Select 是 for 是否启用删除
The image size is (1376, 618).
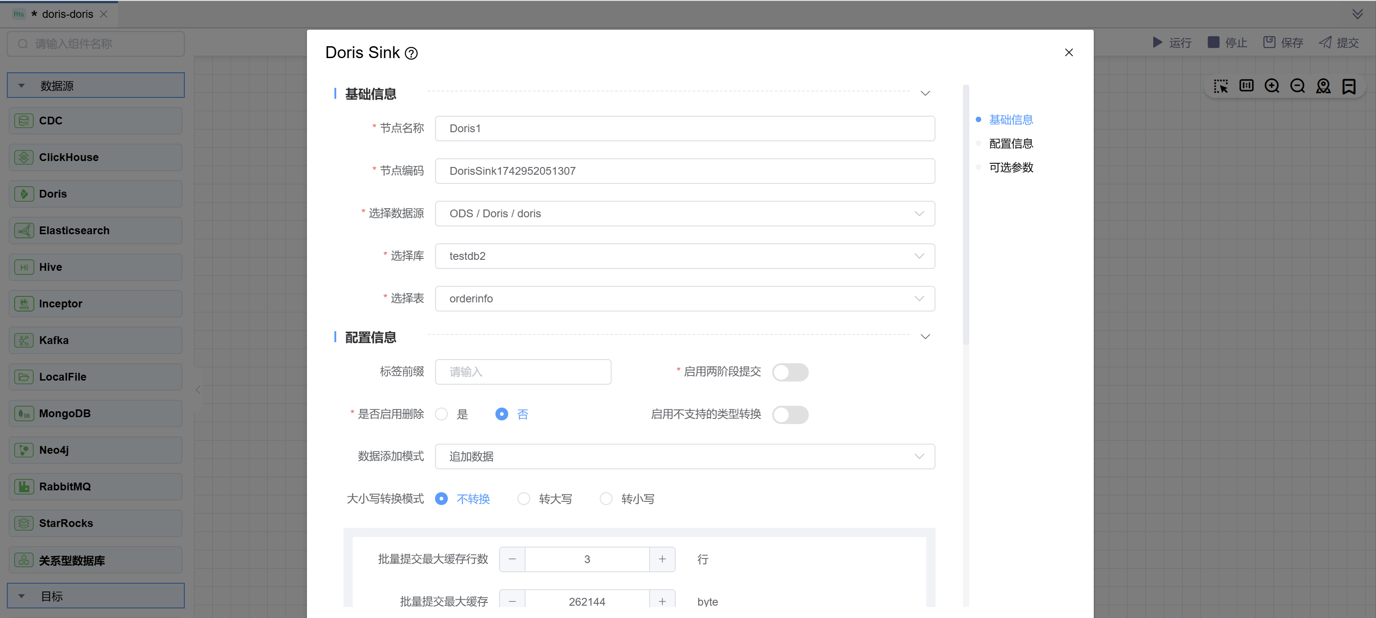(x=441, y=414)
